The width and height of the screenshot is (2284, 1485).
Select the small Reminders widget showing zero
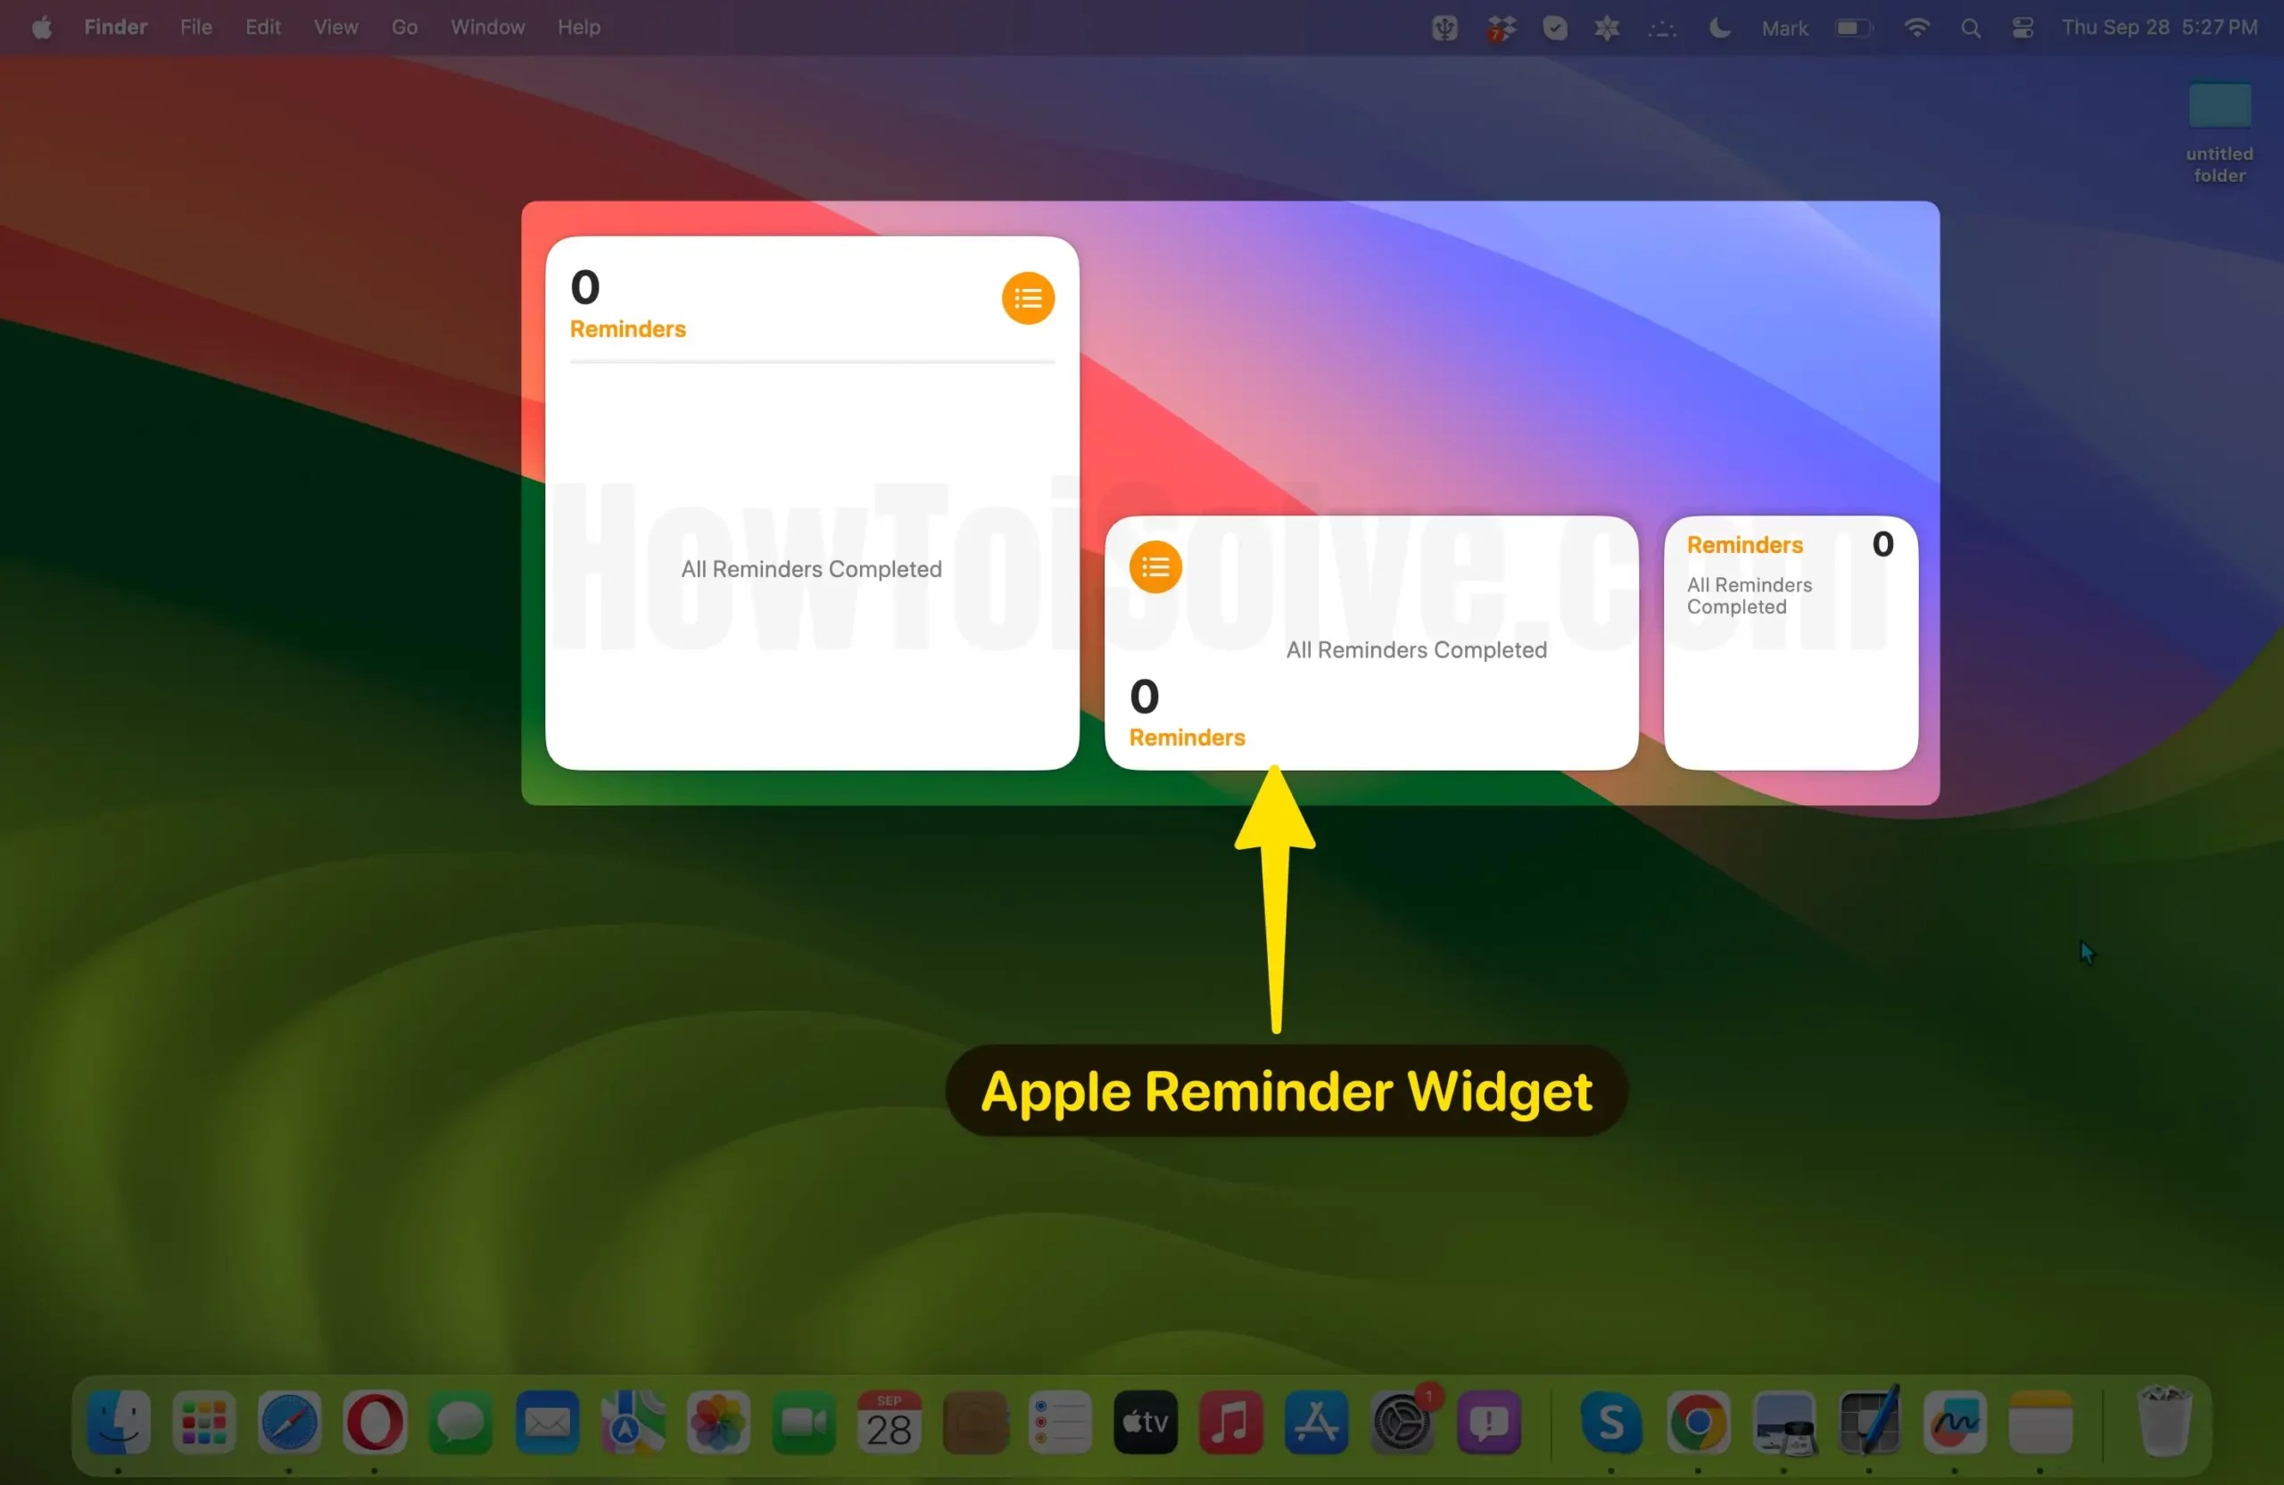[1789, 638]
